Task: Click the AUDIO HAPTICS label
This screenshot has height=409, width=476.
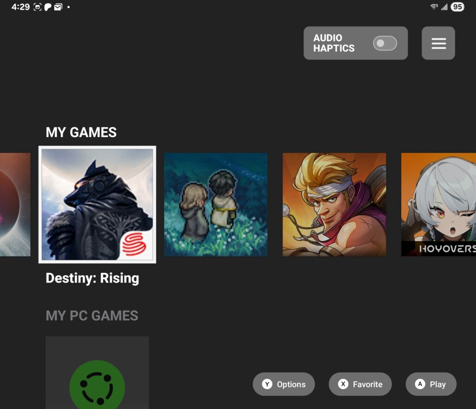Action: point(334,43)
